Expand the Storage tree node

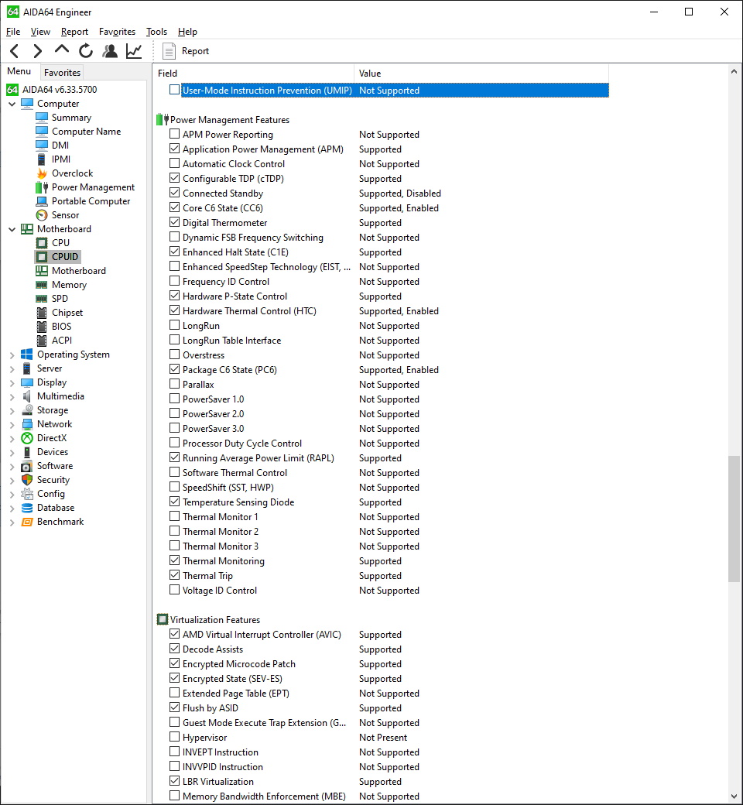point(12,410)
